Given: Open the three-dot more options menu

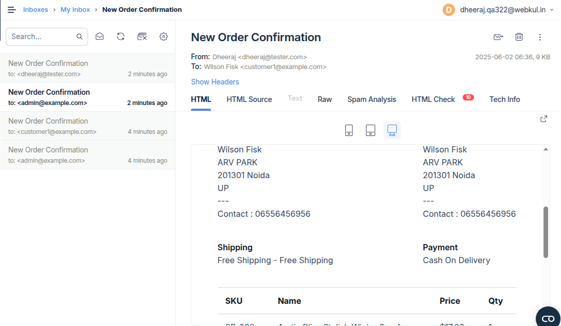Looking at the screenshot, I should (x=540, y=37).
